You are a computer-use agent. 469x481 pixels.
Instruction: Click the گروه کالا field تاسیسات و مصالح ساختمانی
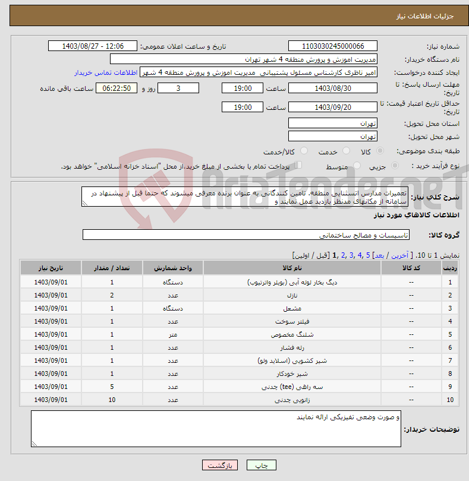click(x=246, y=235)
